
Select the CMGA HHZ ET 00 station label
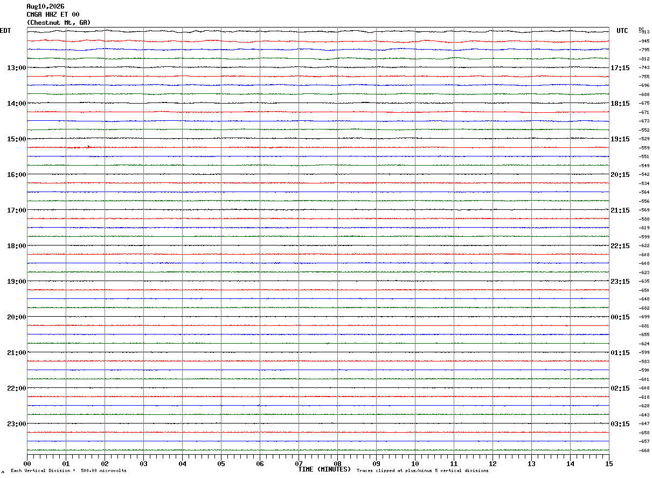pyautogui.click(x=53, y=15)
